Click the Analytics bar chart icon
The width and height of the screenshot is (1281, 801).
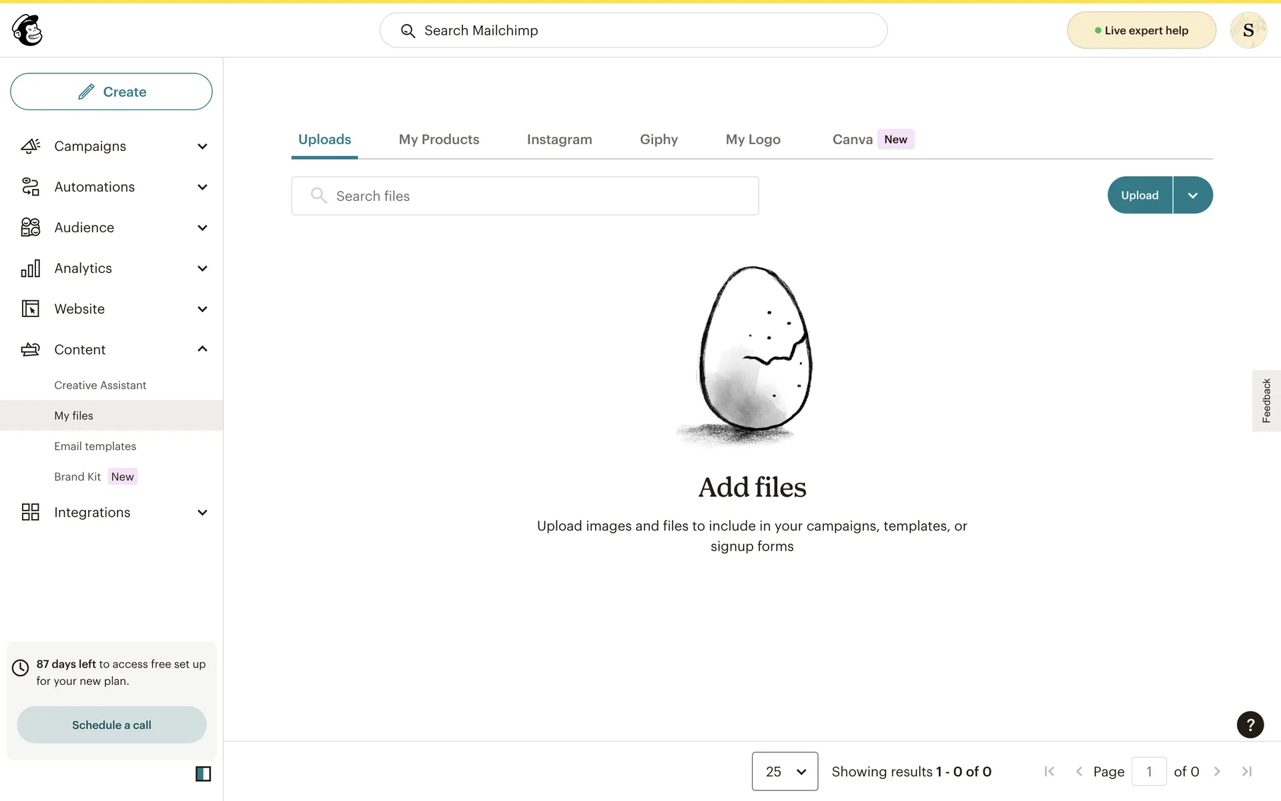click(x=31, y=268)
